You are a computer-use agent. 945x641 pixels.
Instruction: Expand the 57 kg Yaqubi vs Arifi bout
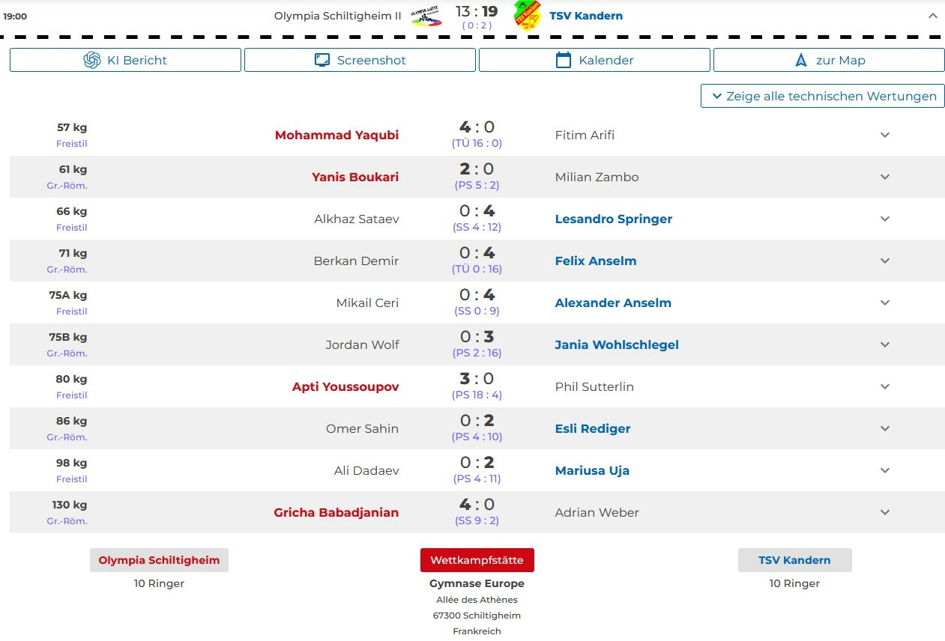click(x=884, y=136)
